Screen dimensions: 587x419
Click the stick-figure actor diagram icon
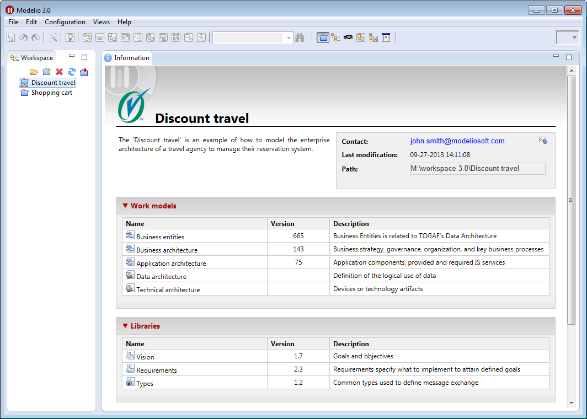tap(201, 37)
